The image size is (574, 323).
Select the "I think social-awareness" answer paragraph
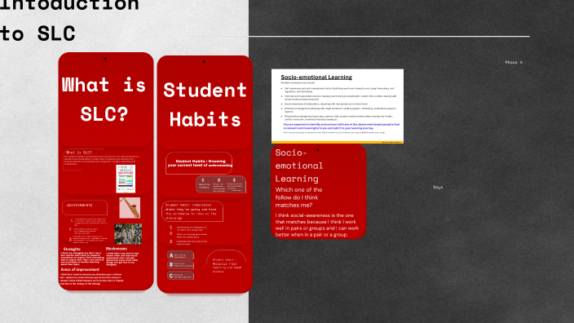pyautogui.click(x=317, y=225)
